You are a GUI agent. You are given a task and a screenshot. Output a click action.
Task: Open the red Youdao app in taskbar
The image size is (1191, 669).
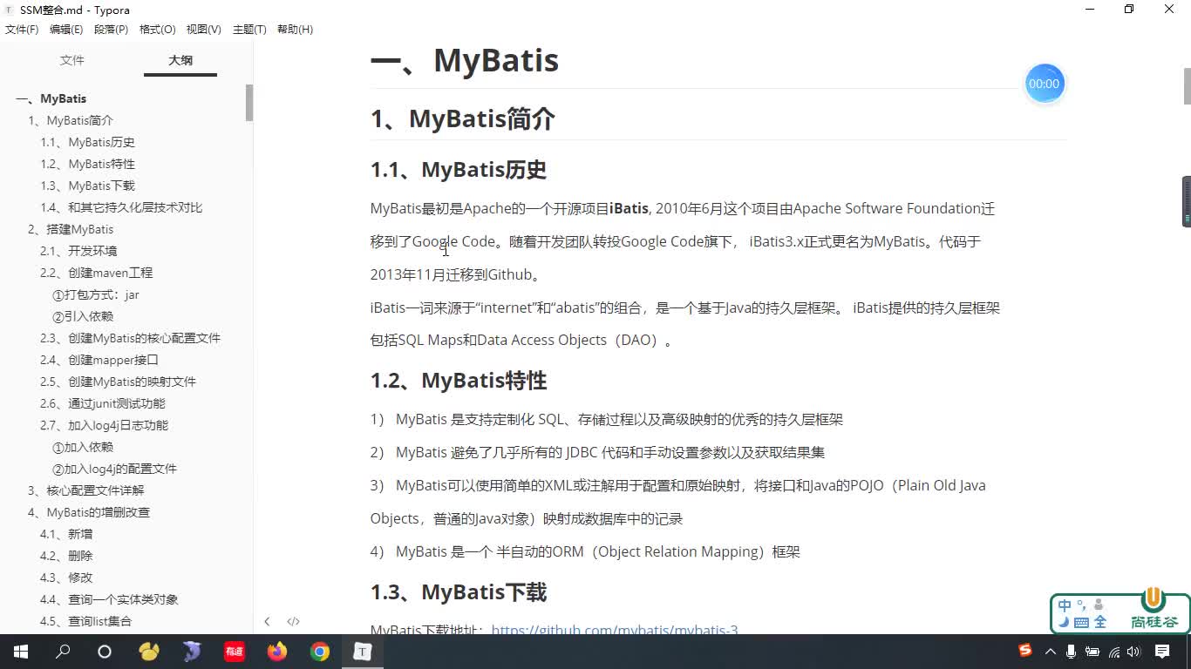coord(235,652)
